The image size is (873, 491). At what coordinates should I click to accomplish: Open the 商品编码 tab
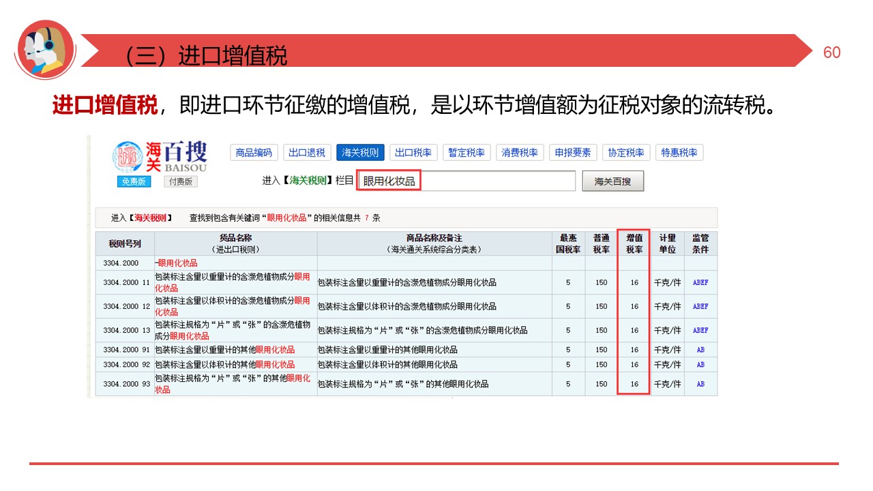[254, 153]
